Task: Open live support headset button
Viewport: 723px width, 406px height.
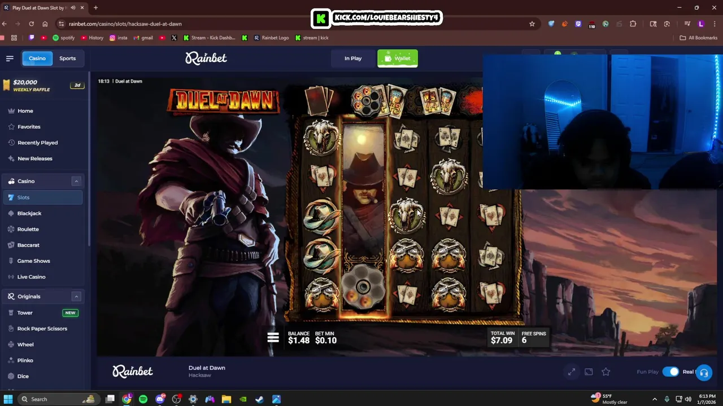Action: pos(704,373)
